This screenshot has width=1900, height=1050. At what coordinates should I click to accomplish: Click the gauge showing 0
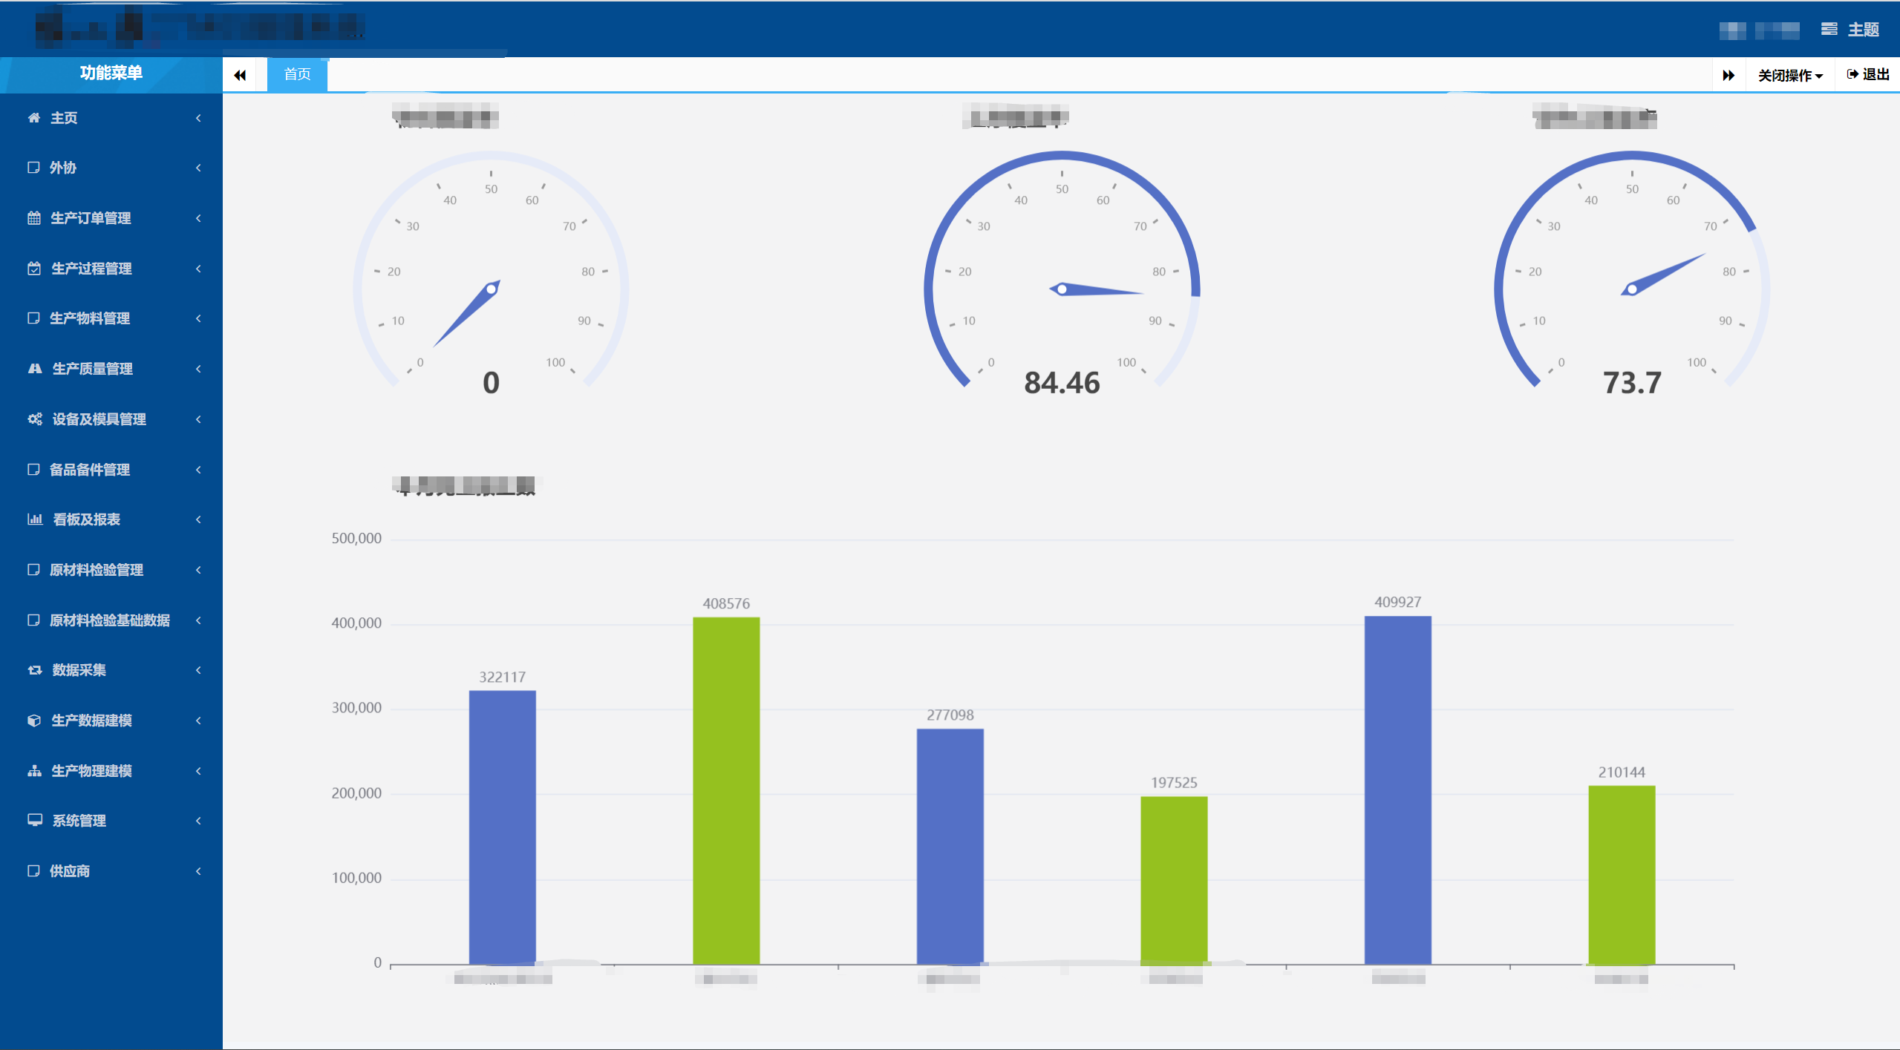tap(491, 275)
